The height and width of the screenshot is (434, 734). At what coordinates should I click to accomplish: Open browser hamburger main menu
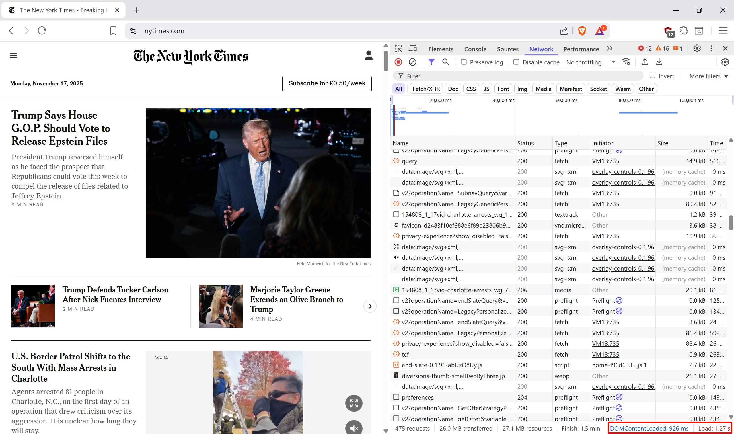[x=723, y=31]
